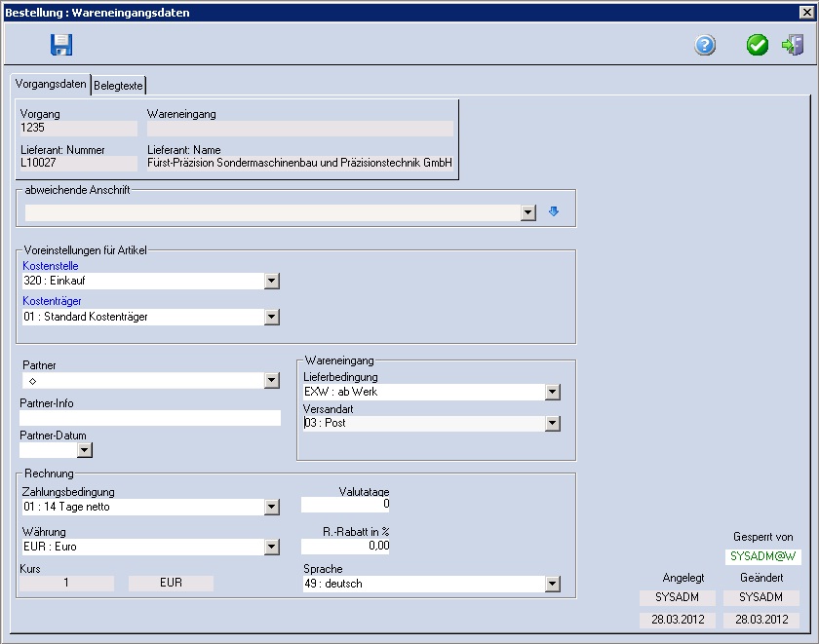Viewport: 819px width, 644px height.
Task: Click the exit door icon
Action: point(793,45)
